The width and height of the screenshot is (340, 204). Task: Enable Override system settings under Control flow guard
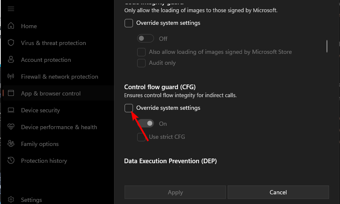coord(129,108)
